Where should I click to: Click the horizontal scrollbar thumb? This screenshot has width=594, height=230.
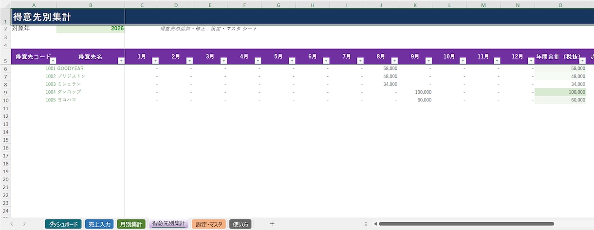click(466, 224)
